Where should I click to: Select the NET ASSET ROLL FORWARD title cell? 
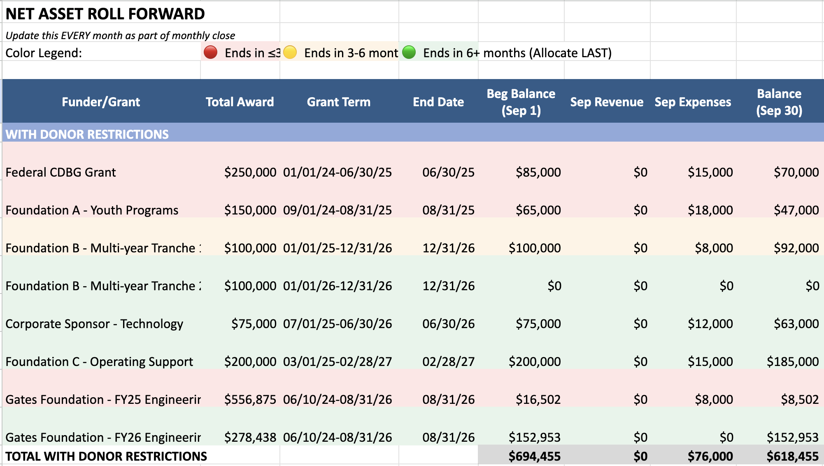pos(105,14)
